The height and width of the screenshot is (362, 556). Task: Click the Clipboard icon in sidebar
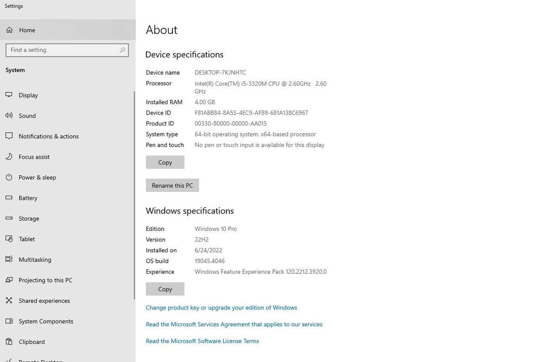[x=9, y=342]
